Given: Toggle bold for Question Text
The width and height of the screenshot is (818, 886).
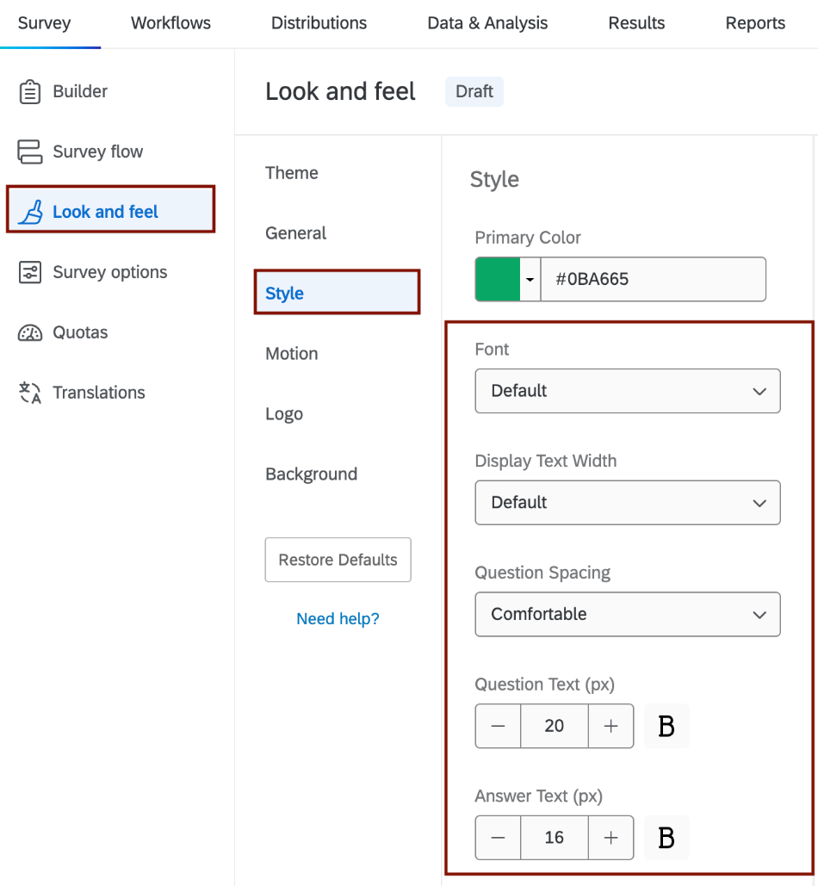Looking at the screenshot, I should coord(666,726).
